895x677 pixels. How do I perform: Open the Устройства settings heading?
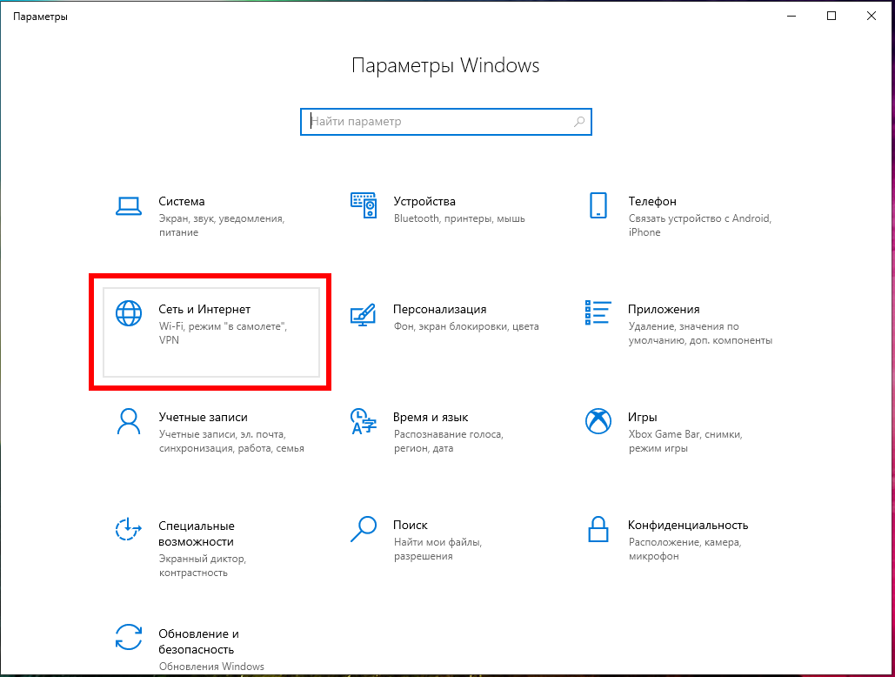click(x=424, y=202)
